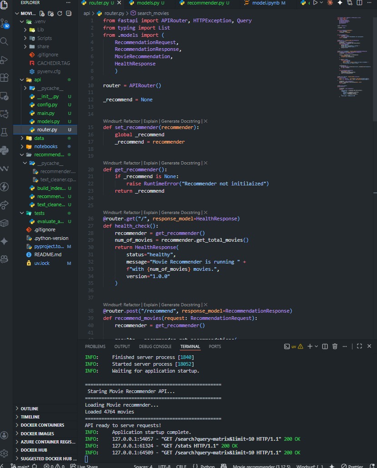The height and width of the screenshot is (468, 377).
Task: Kill the terminal with trash icon
Action: [335, 346]
